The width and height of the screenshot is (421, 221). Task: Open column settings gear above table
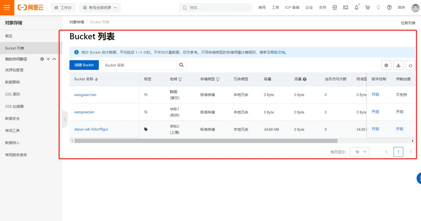pyautogui.click(x=386, y=65)
